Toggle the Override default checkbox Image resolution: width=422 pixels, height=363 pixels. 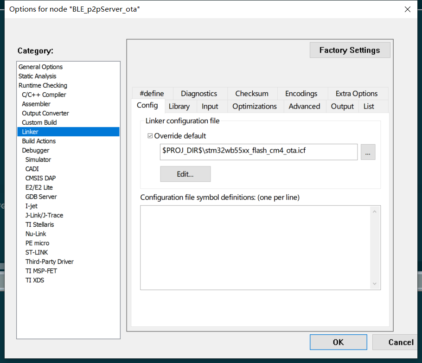150,136
